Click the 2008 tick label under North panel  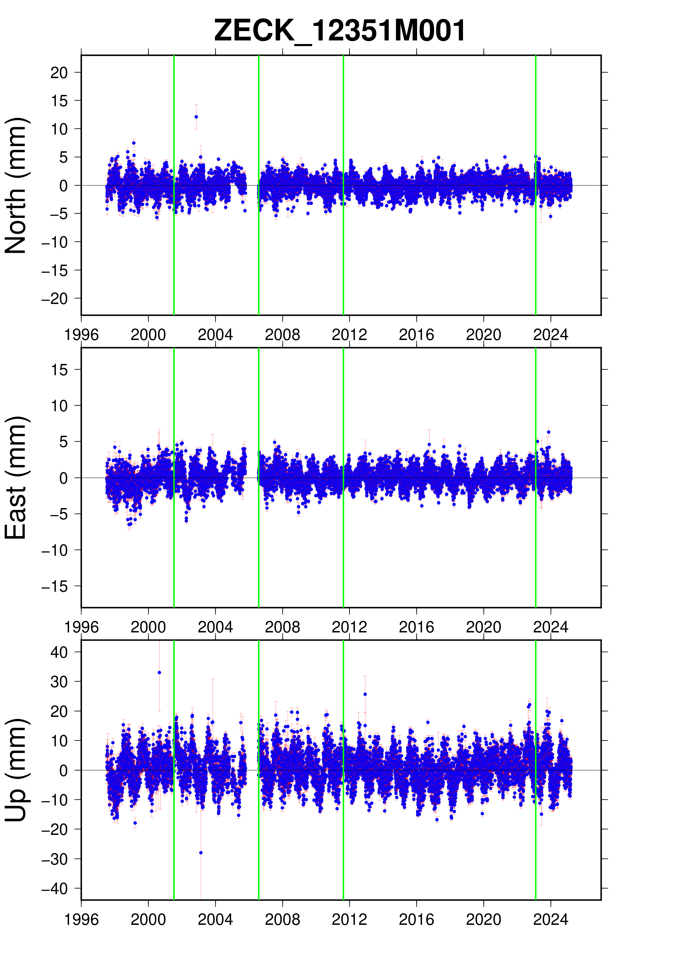pyautogui.click(x=282, y=335)
